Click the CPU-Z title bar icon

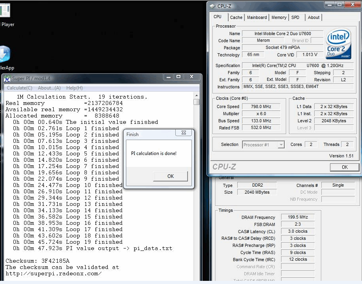(212, 6)
